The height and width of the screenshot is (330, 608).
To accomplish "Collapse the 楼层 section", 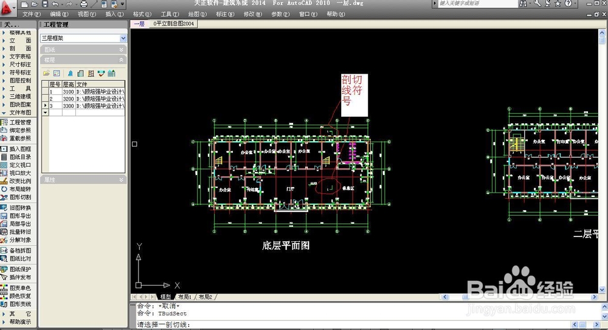I will coord(84,60).
